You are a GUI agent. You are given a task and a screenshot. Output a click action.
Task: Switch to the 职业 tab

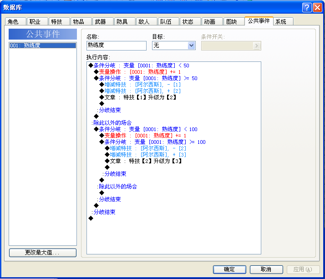(37, 21)
